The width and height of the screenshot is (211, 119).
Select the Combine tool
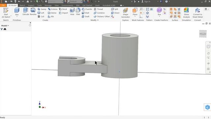(x=99, y=13)
